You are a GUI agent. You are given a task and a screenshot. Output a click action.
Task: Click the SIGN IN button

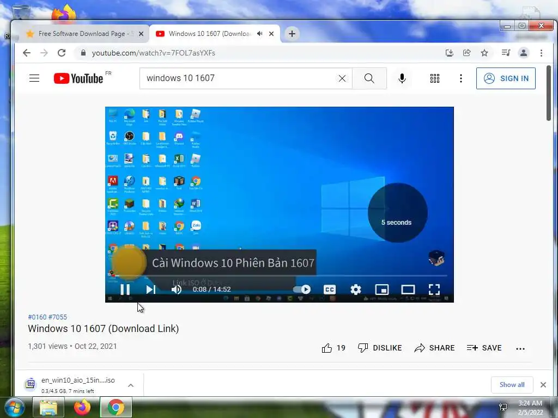point(506,78)
